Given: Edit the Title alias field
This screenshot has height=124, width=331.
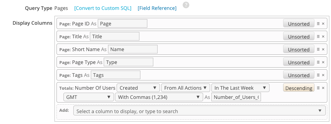Looking at the screenshot, I should pos(115,37).
